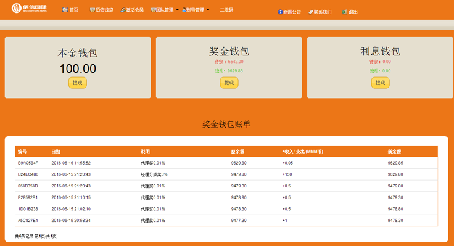Click 提现 under 奖金钱包
Screen dimensions: 454x246
click(229, 83)
